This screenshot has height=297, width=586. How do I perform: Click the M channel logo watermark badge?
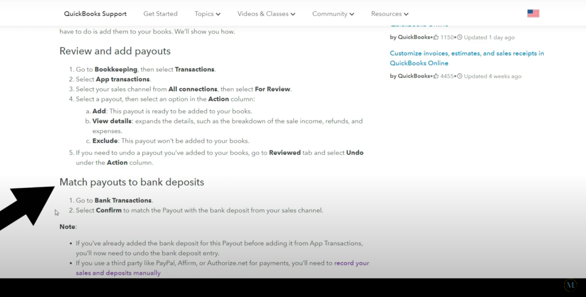pyautogui.click(x=570, y=285)
